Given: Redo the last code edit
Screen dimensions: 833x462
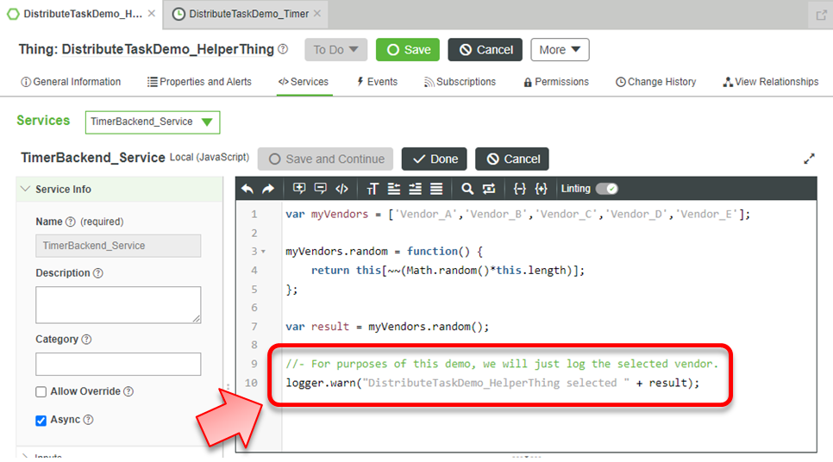Looking at the screenshot, I should 268,189.
